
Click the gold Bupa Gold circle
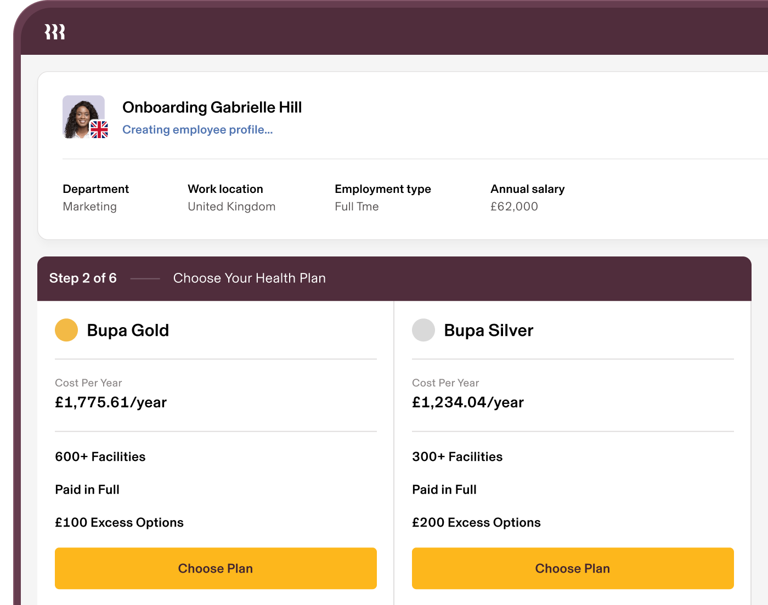66,330
